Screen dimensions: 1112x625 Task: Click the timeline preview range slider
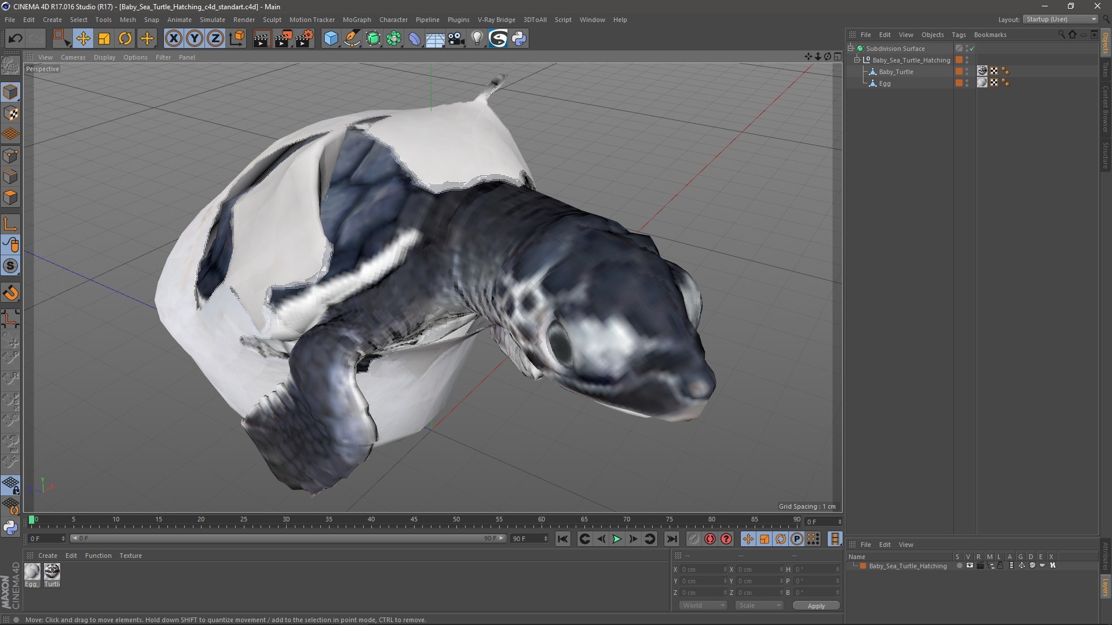288,539
